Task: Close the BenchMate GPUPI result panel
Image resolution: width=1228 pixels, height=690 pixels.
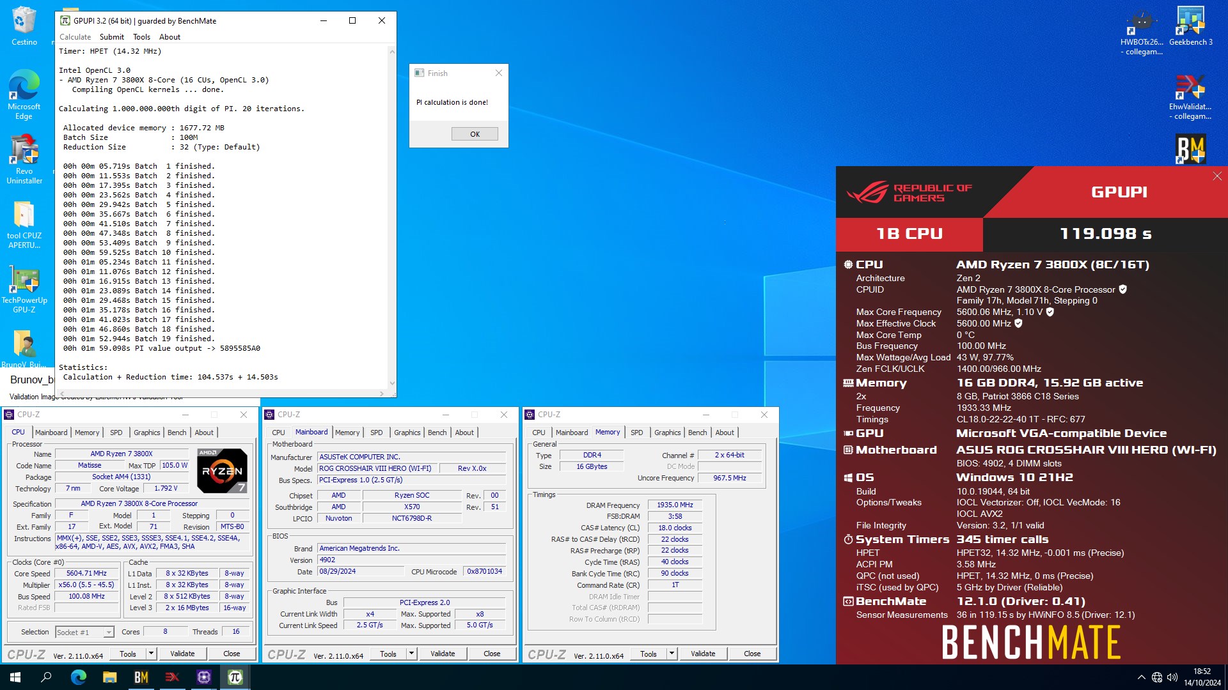Action: [x=1216, y=176]
